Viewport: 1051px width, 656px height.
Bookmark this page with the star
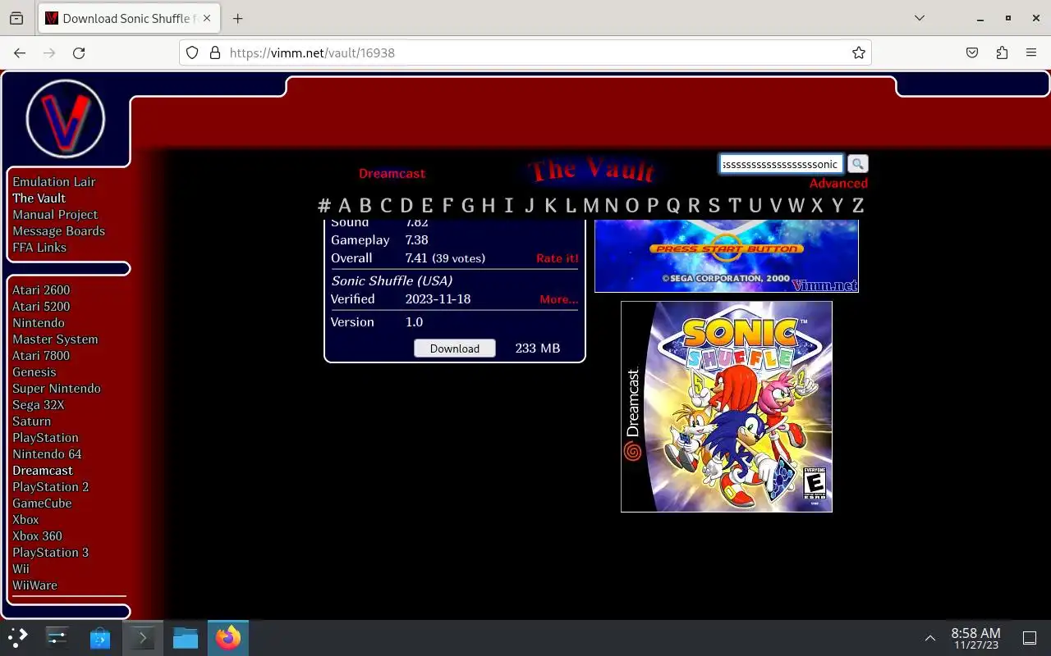point(859,52)
